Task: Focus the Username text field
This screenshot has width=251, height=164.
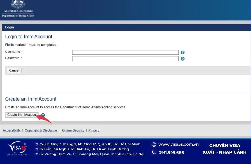Action: [x=126, y=52]
